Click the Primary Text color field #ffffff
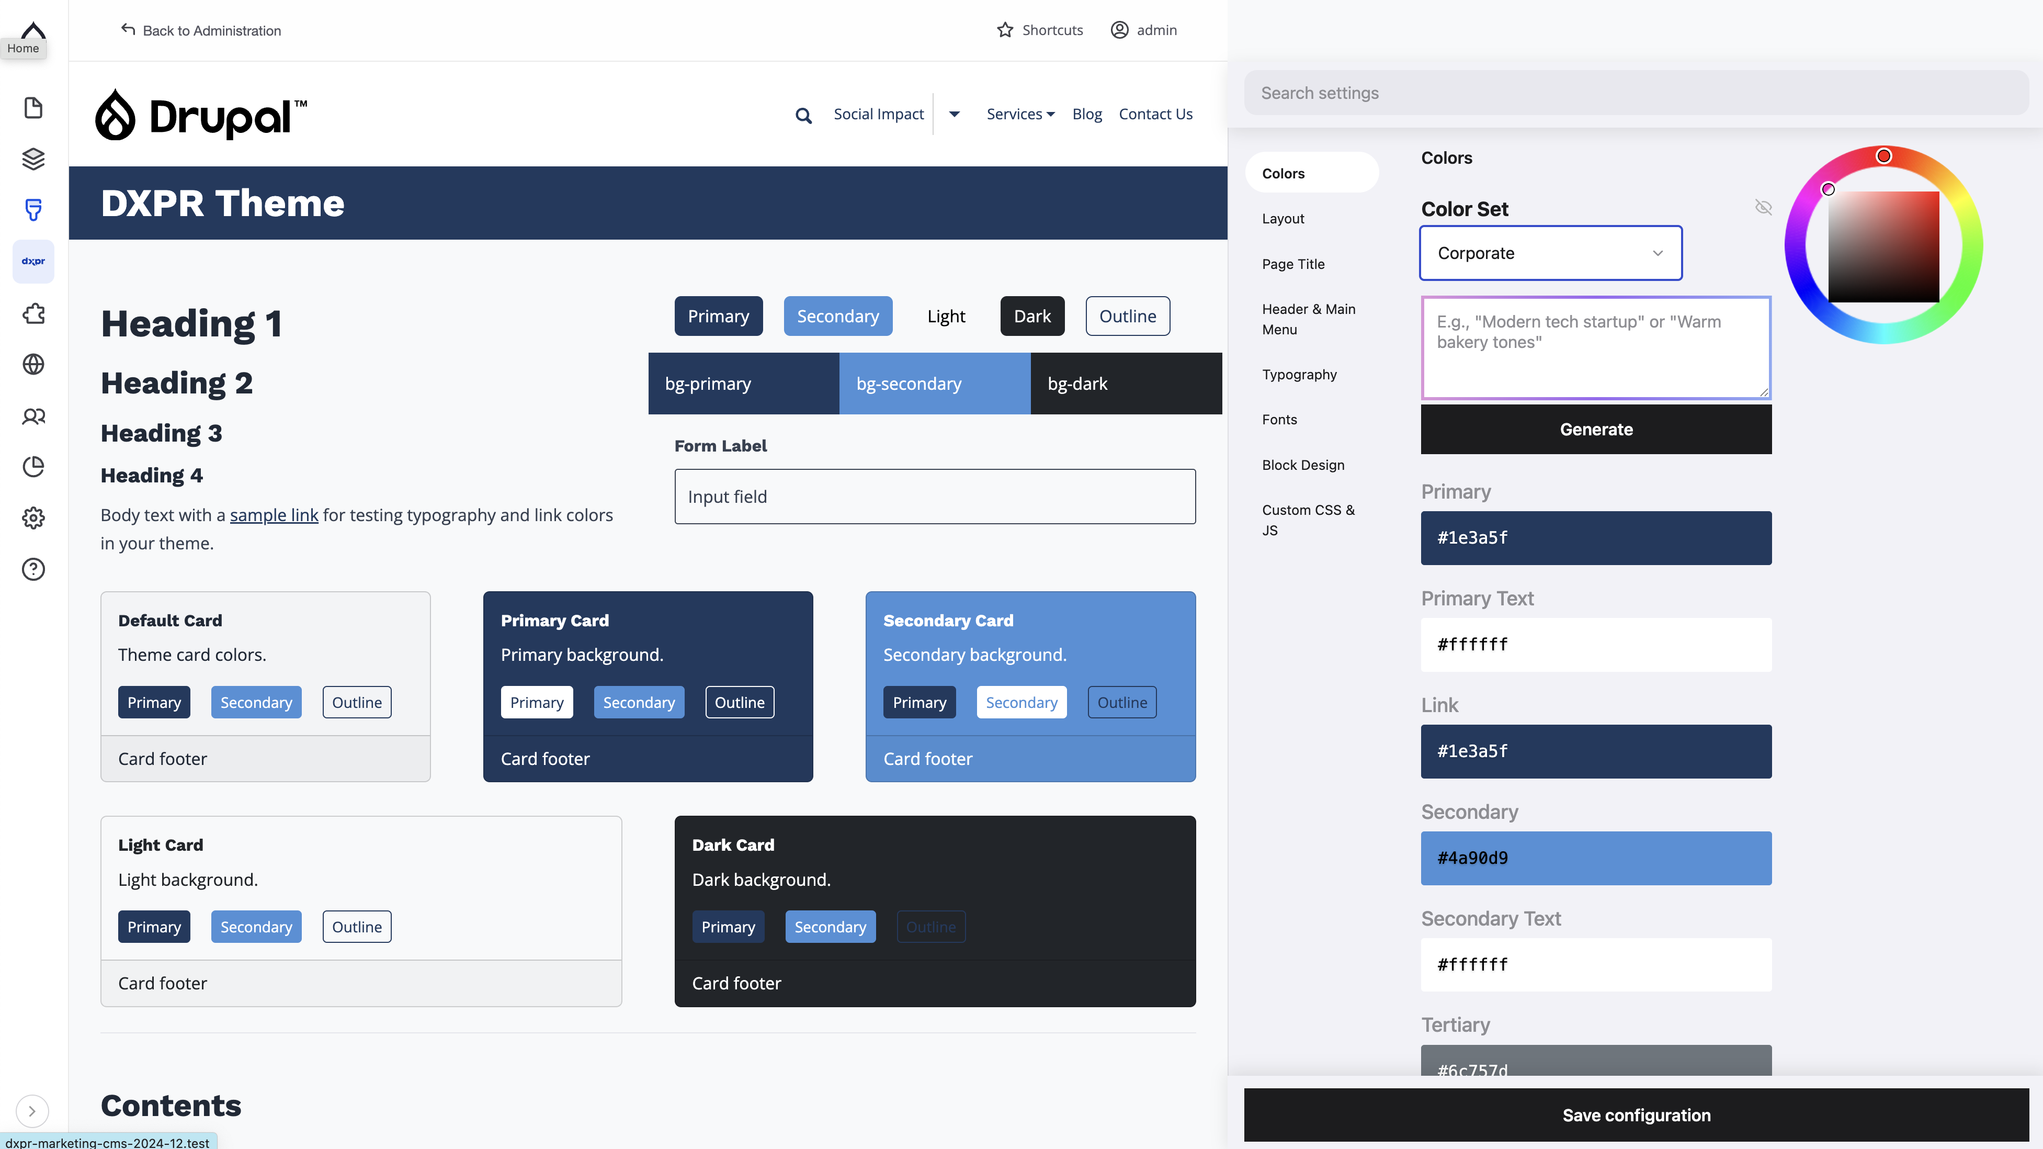Screen dimensions: 2043x1149 1596,644
